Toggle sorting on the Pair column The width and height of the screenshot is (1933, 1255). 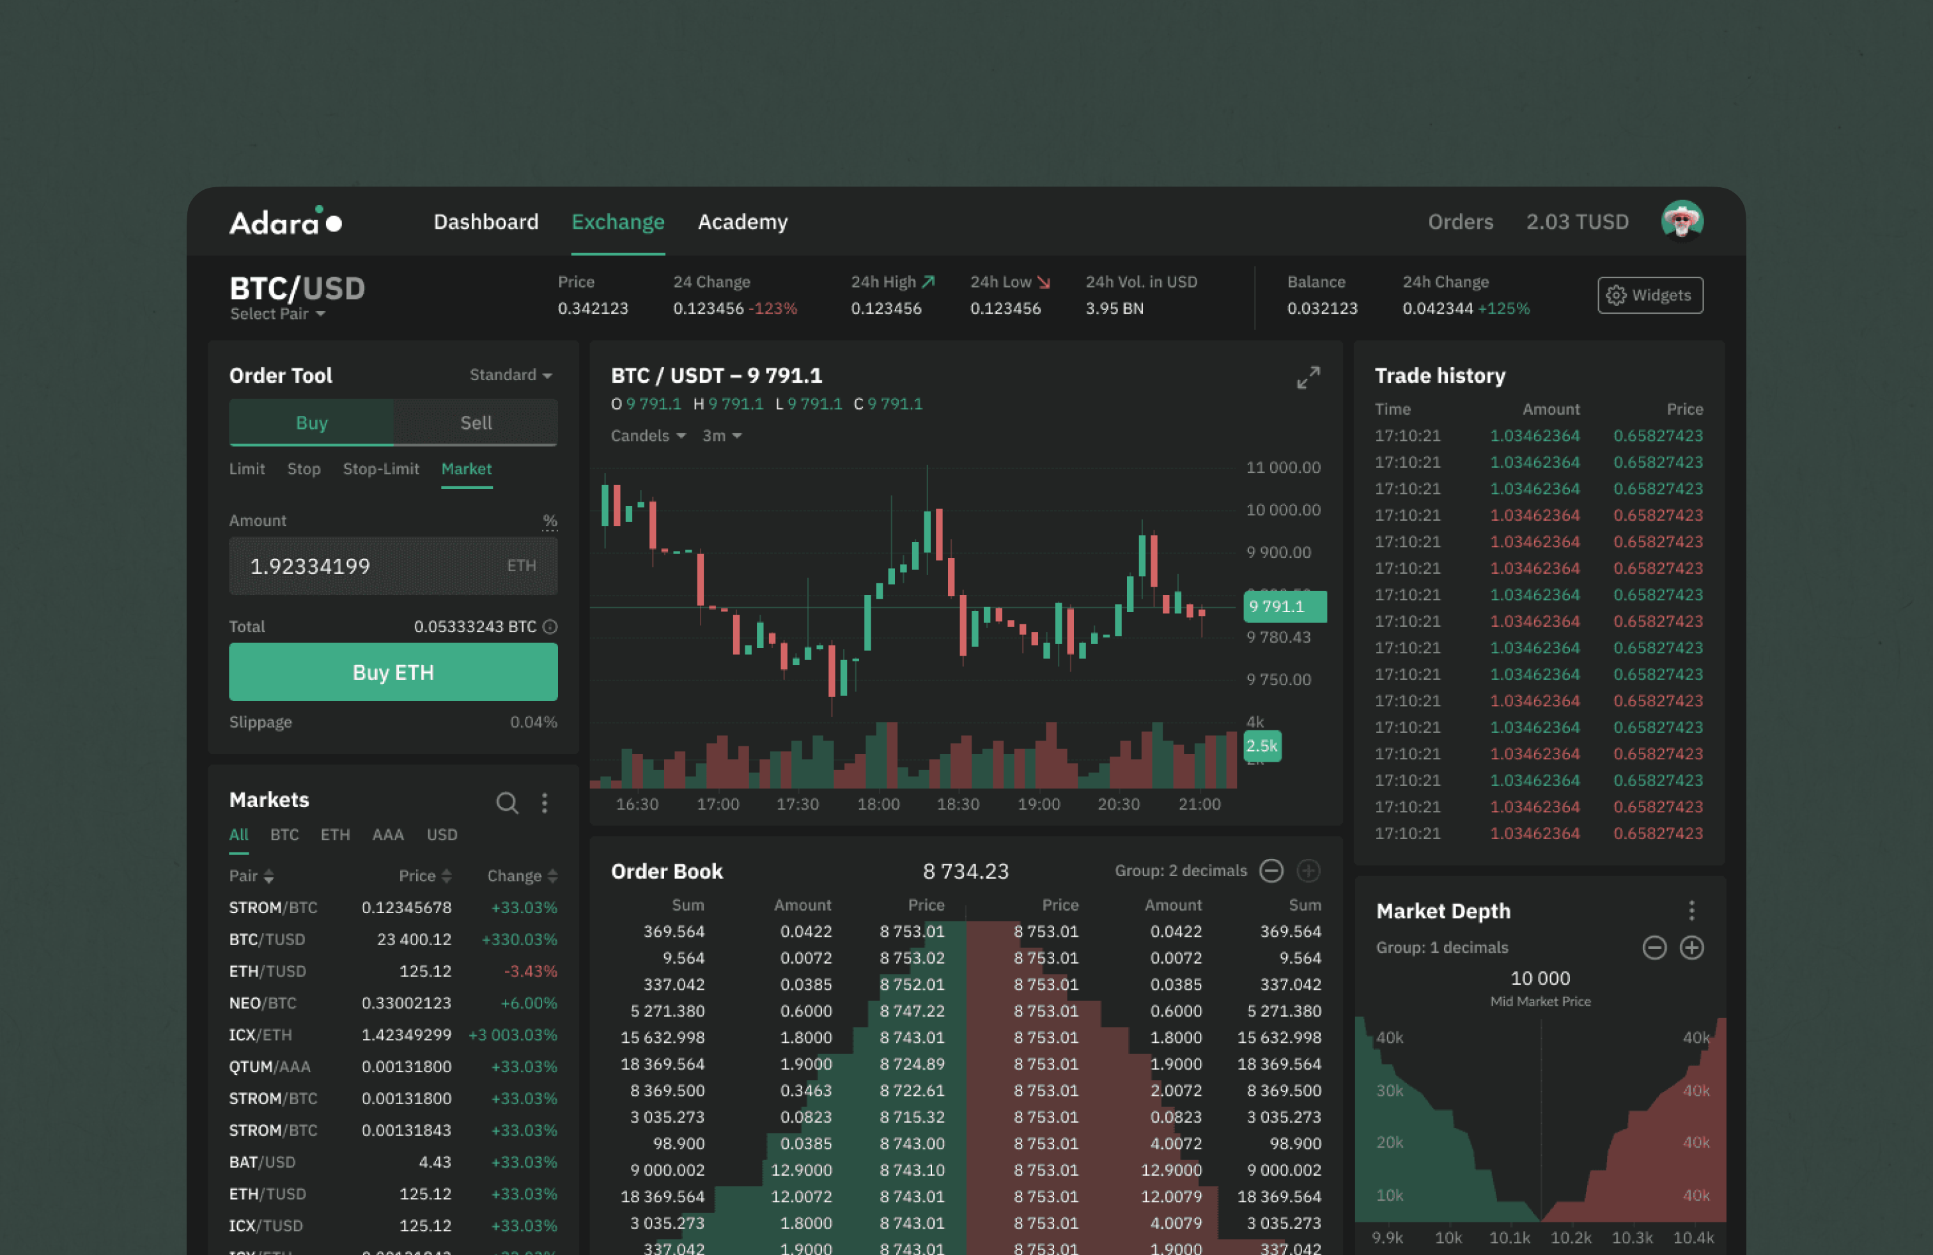(x=251, y=876)
